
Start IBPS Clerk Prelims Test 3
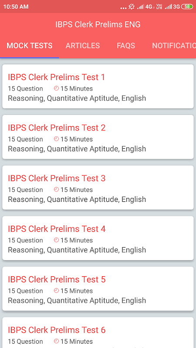pos(98,187)
